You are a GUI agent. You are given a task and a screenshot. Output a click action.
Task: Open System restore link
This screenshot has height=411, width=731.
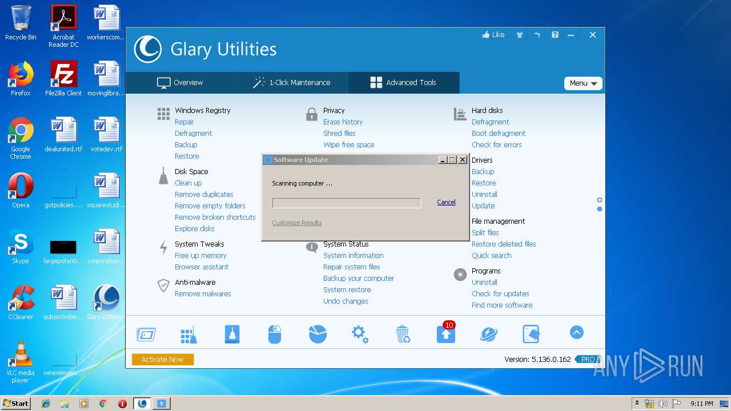pyautogui.click(x=347, y=290)
